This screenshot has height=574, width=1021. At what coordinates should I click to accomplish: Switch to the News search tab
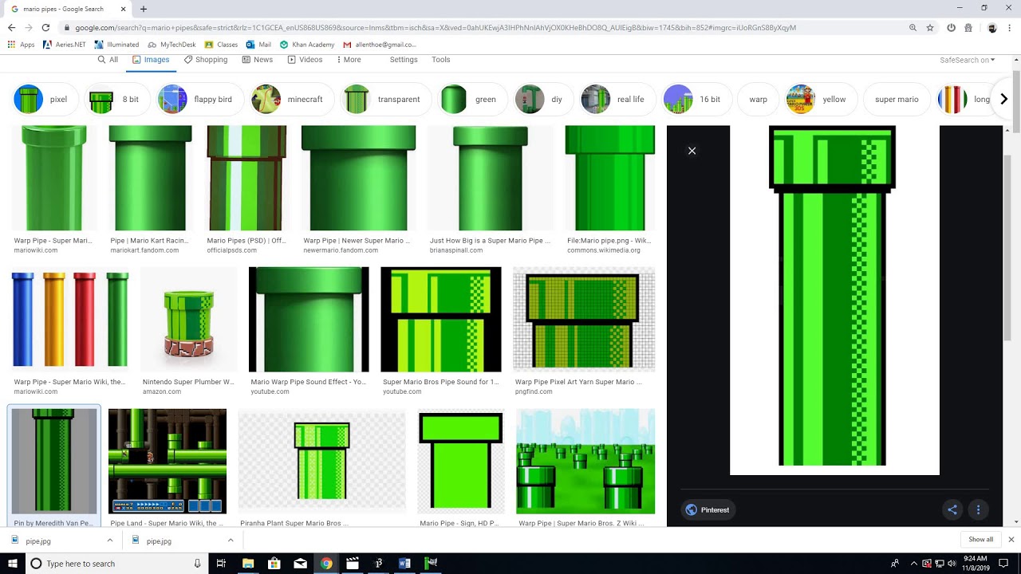click(x=258, y=60)
